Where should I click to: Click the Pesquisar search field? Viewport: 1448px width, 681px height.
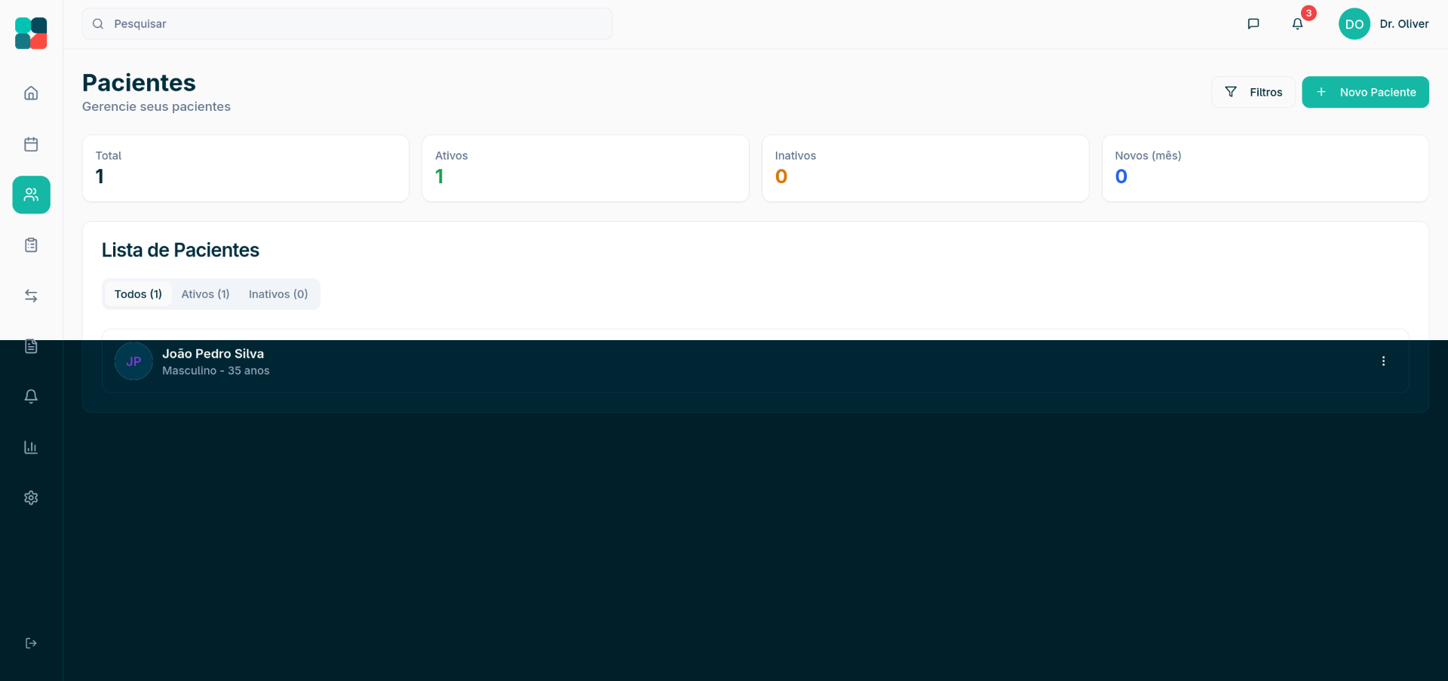(347, 24)
